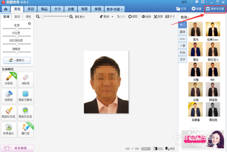Click the home icon tab
This screenshot has width=227, height=152.
click(6, 9)
